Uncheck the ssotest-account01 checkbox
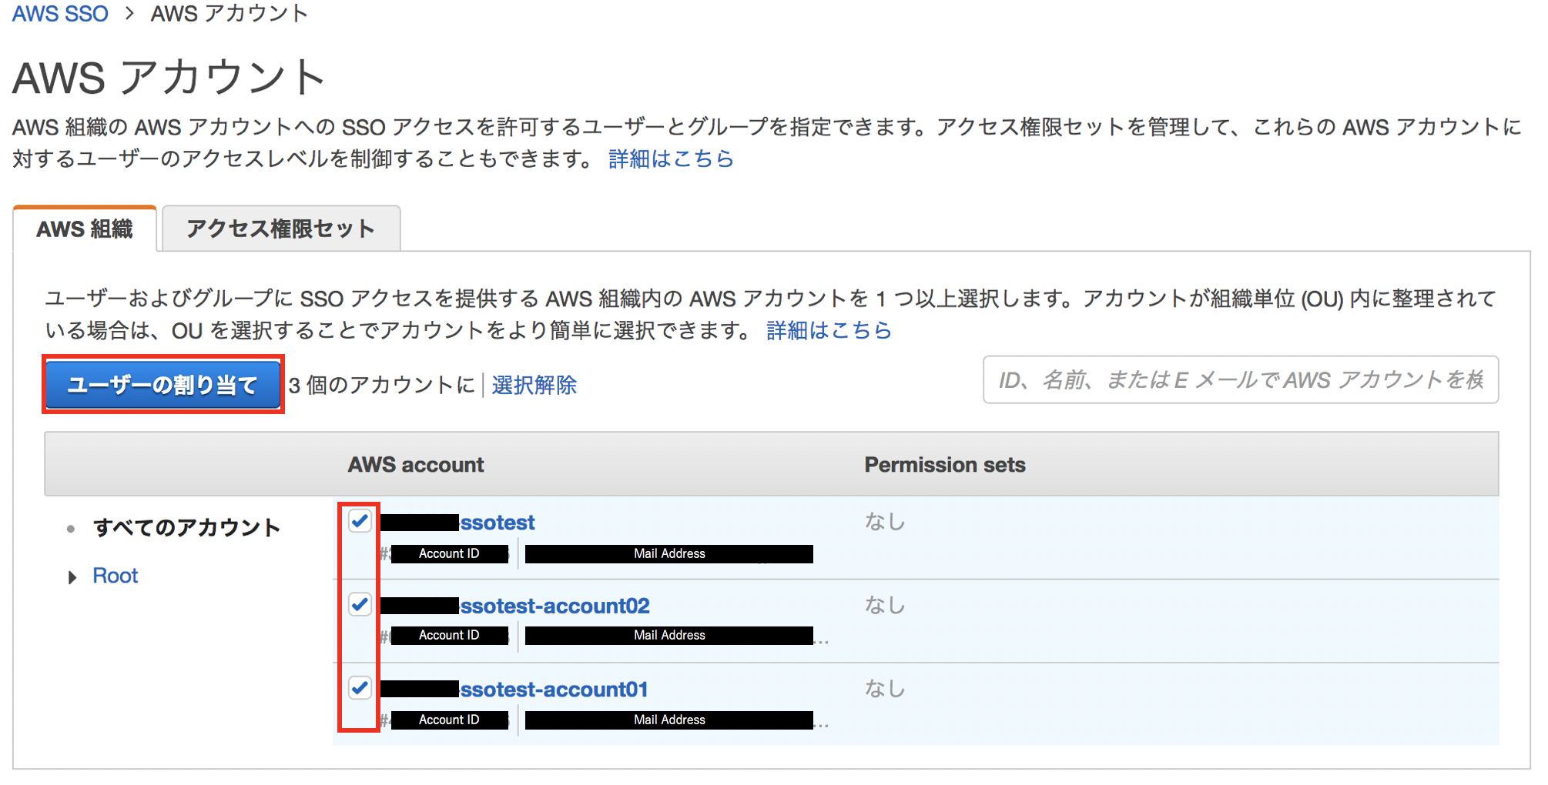1548x785 pixels. pos(360,687)
